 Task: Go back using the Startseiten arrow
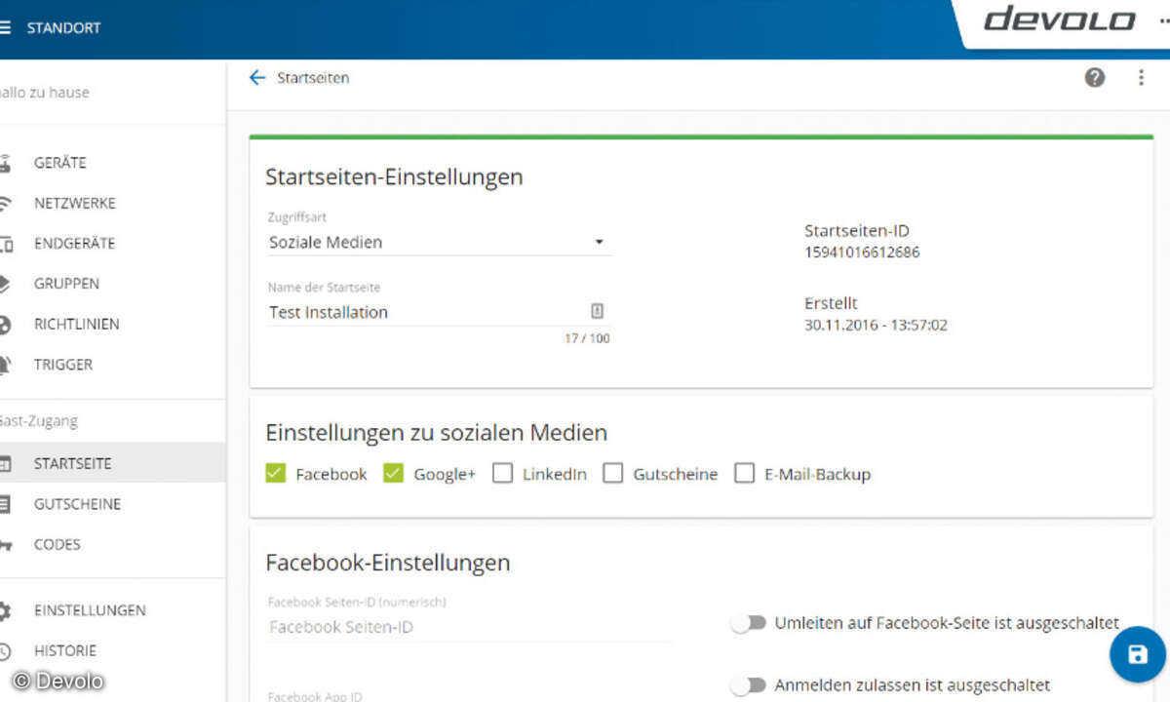pyautogui.click(x=256, y=78)
